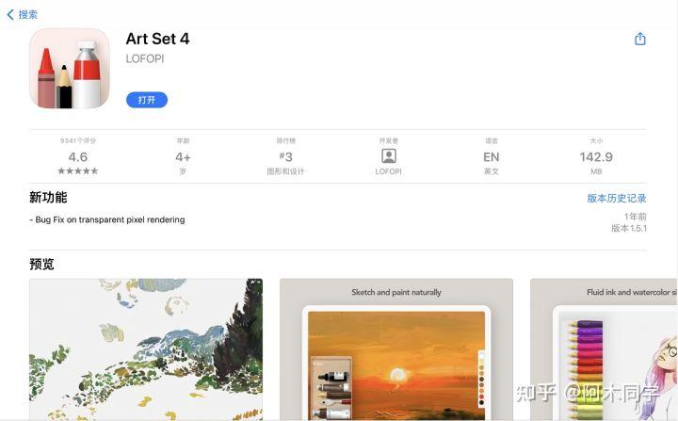Open 版本历史记录 version history link
Screen dimensions: 678x421
pyautogui.click(x=616, y=198)
